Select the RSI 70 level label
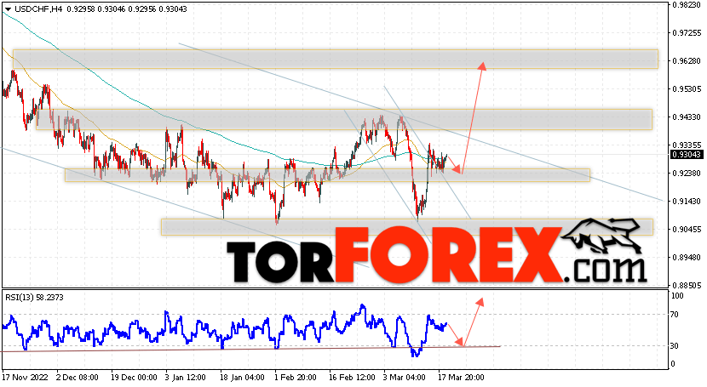The width and height of the screenshot is (707, 387). point(675,315)
